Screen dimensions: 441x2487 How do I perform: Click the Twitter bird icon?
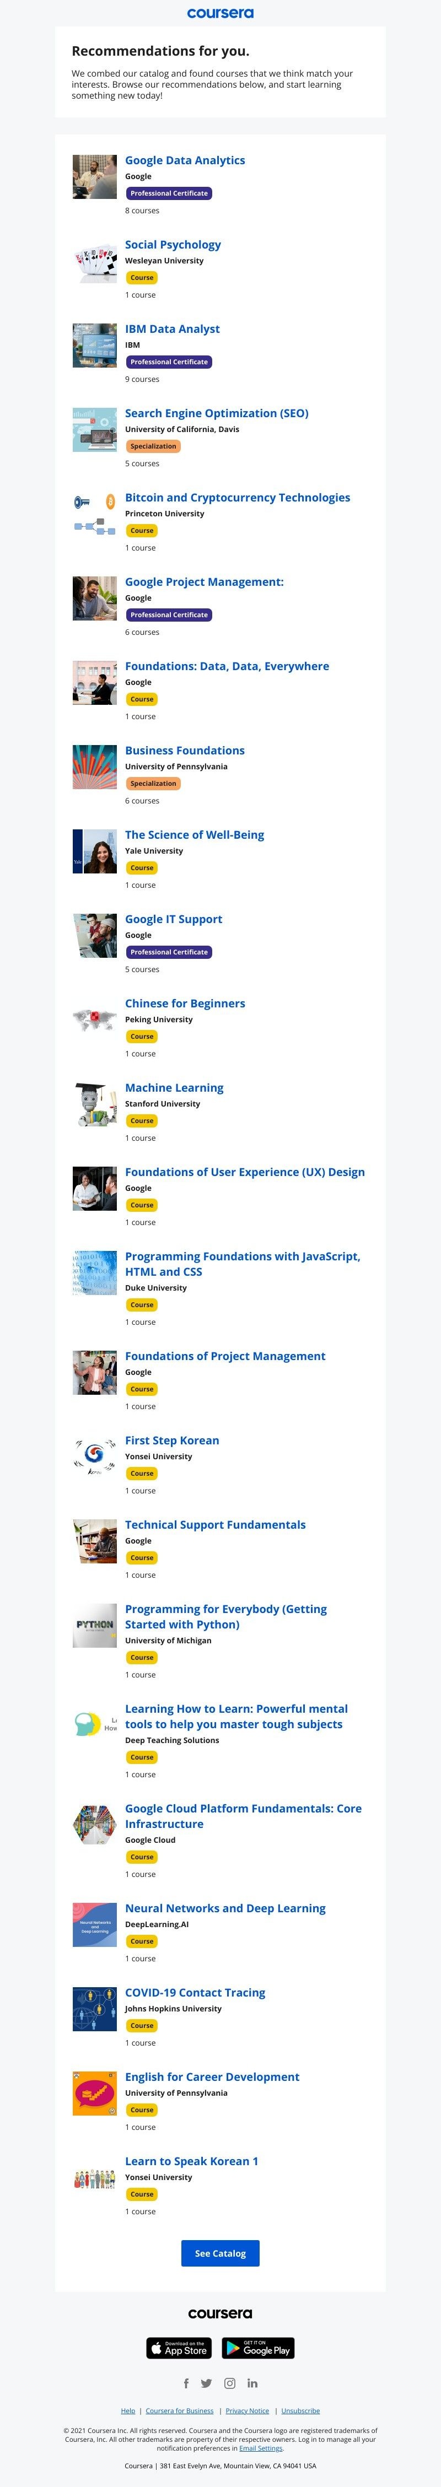[207, 2383]
